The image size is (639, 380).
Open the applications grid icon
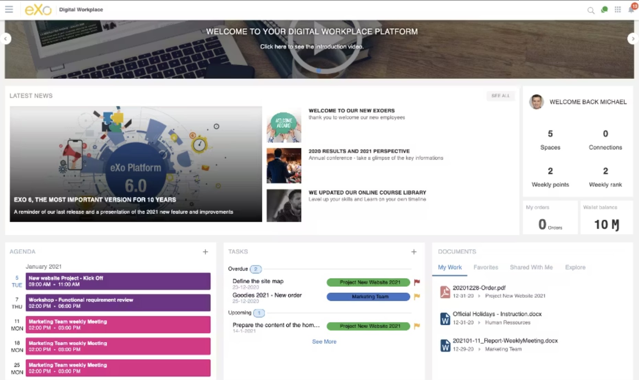618,10
